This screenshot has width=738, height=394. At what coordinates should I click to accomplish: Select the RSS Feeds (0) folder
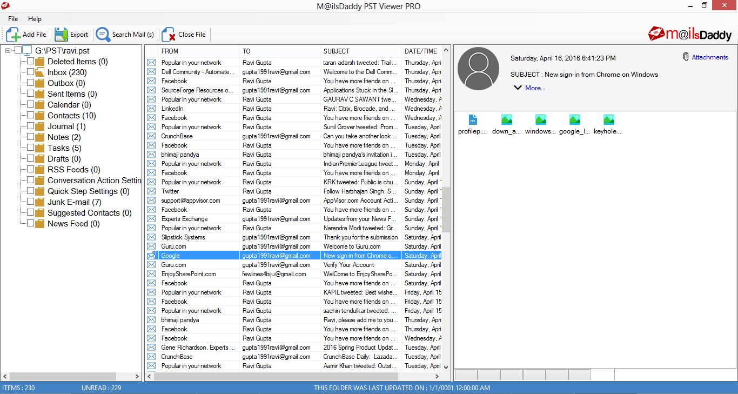point(73,170)
